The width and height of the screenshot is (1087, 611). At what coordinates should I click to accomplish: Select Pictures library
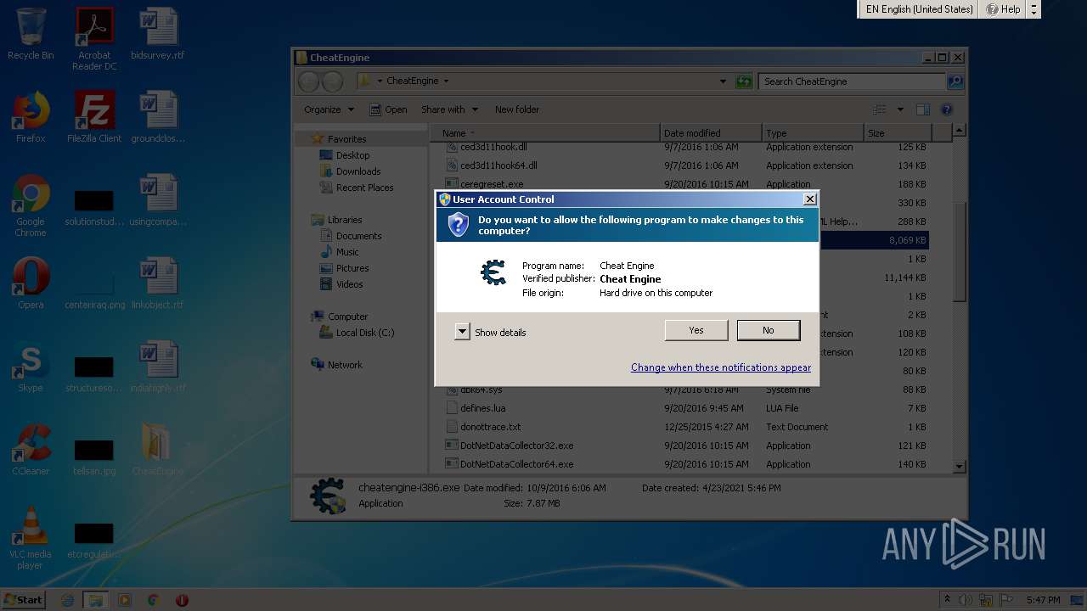pyautogui.click(x=344, y=268)
